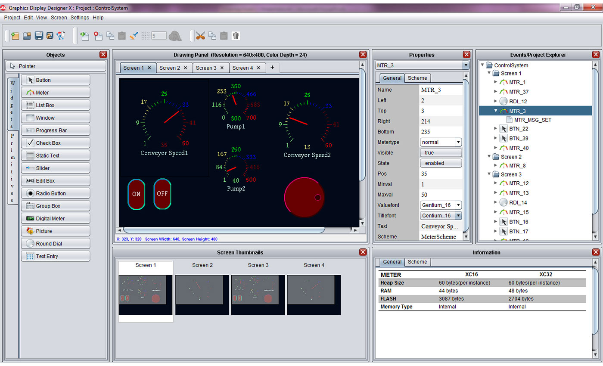
Task: Click the add new screen icon
Action: pos(85,36)
